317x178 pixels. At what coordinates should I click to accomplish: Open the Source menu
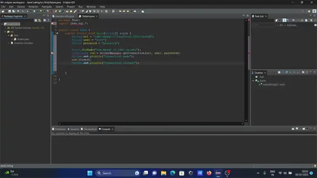tap(21, 7)
